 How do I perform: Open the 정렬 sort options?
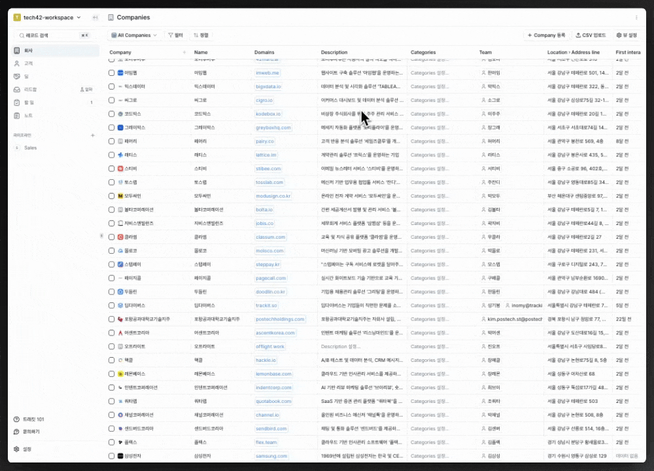coord(201,35)
